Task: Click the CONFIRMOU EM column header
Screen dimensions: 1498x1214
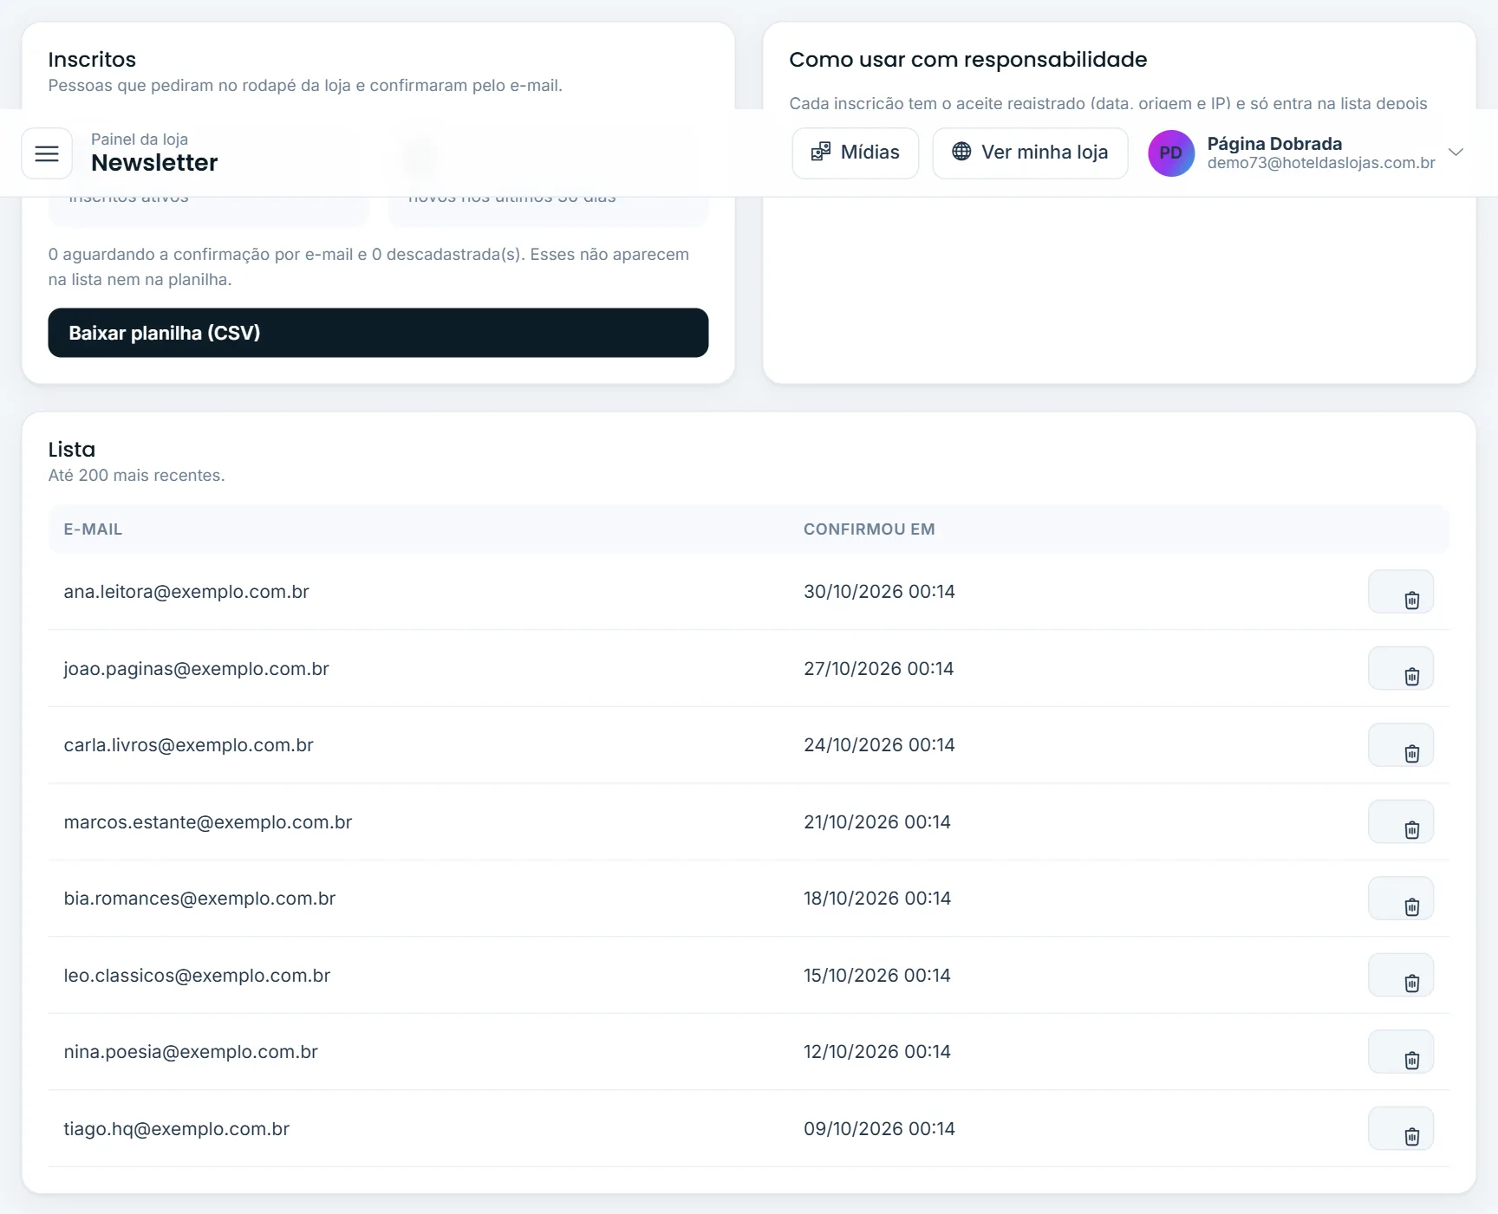Action: point(869,529)
